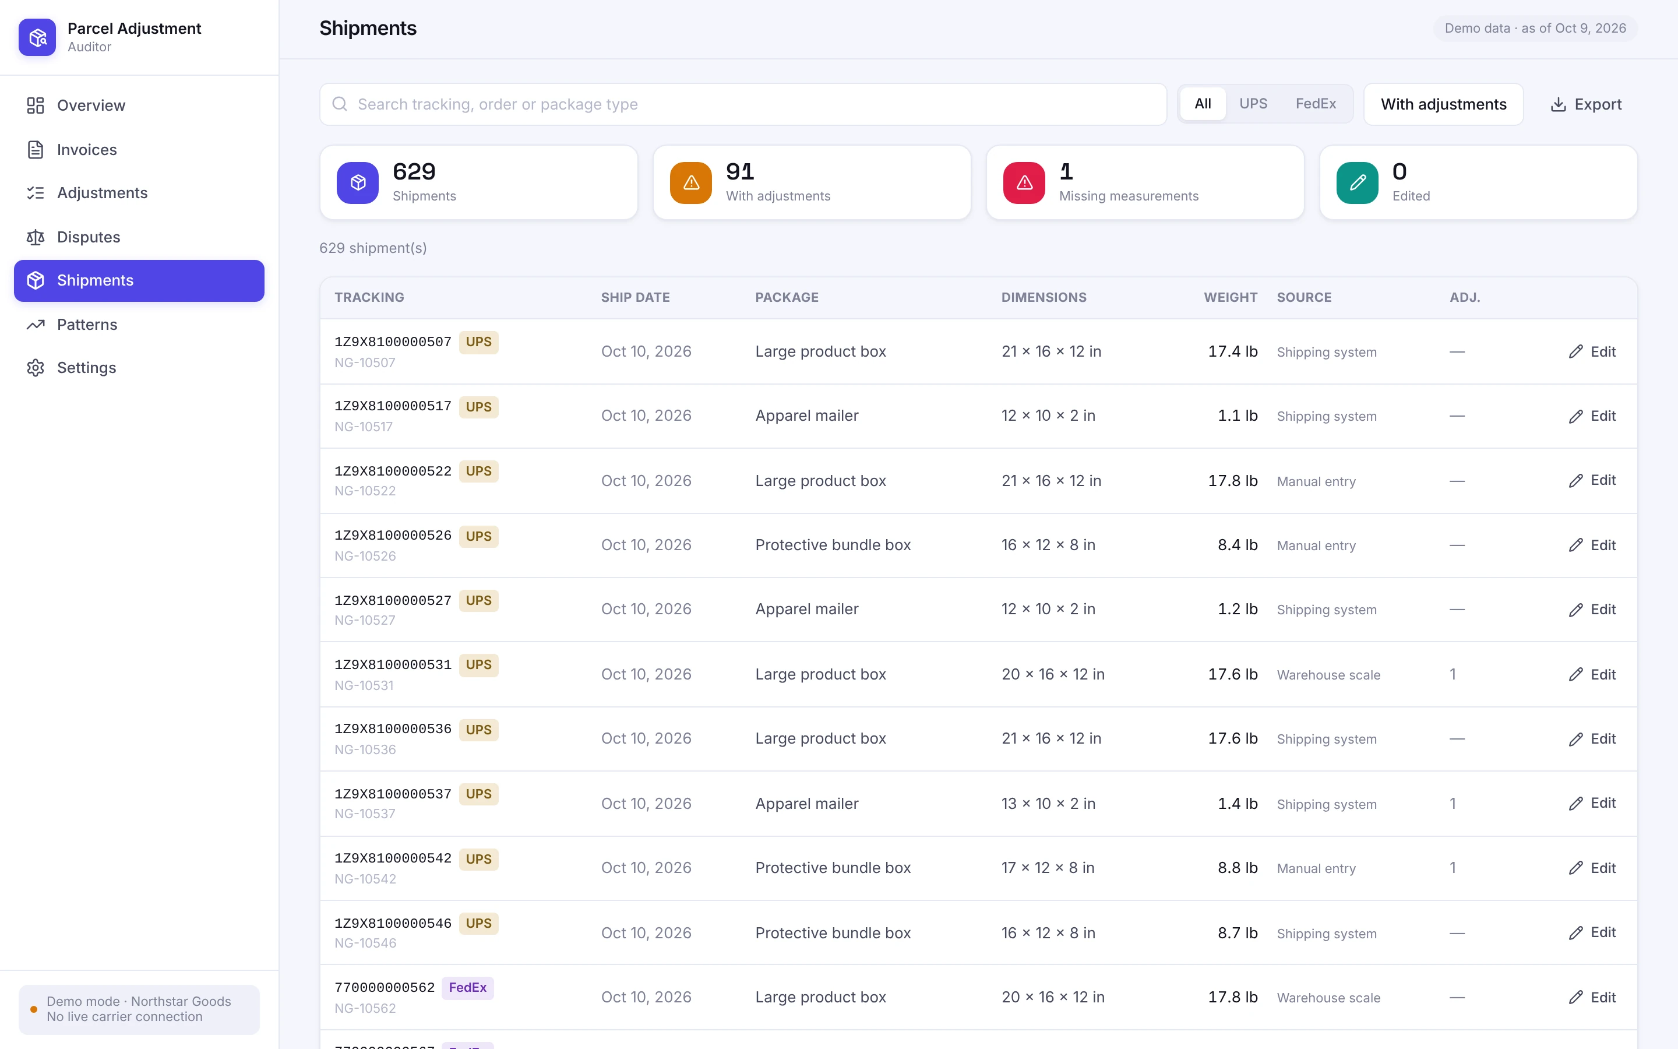Click pencil icon for order NG-10546

(x=1575, y=932)
